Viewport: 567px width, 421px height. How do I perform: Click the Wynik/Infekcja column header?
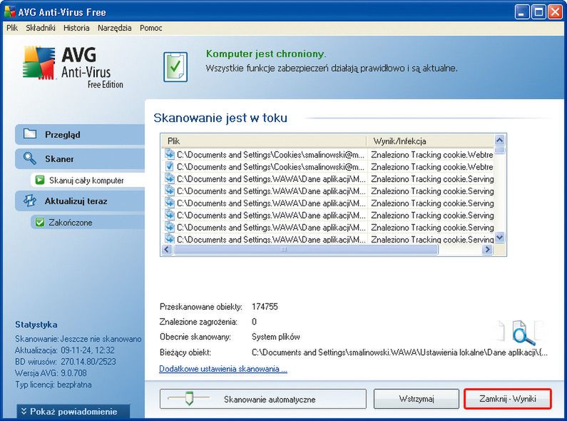pos(430,141)
